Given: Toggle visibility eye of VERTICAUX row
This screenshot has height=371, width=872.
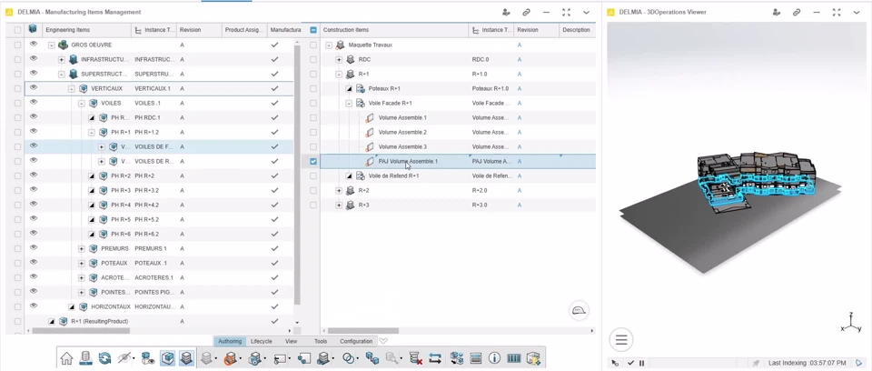Looking at the screenshot, I should 33,87.
